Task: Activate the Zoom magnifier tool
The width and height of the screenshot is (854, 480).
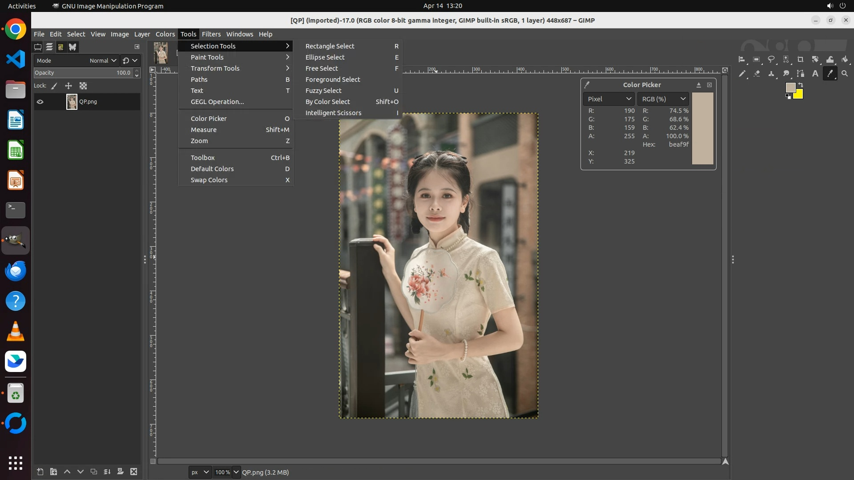Action: 845,74
